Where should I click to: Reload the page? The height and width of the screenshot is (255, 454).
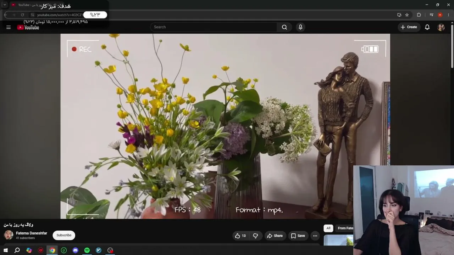(x=22, y=15)
